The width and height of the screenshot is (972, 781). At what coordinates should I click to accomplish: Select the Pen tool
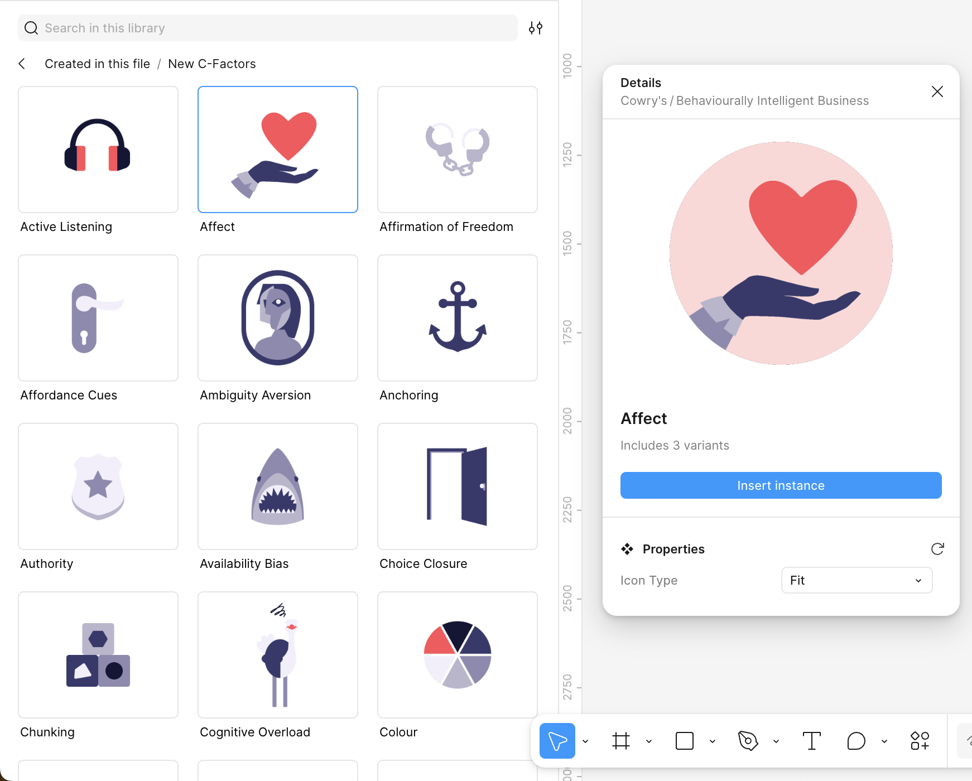748,741
